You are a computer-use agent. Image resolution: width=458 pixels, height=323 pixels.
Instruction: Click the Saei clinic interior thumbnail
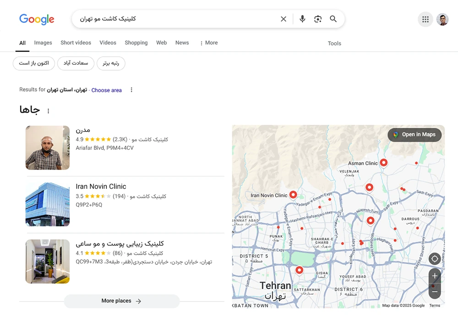click(x=48, y=262)
